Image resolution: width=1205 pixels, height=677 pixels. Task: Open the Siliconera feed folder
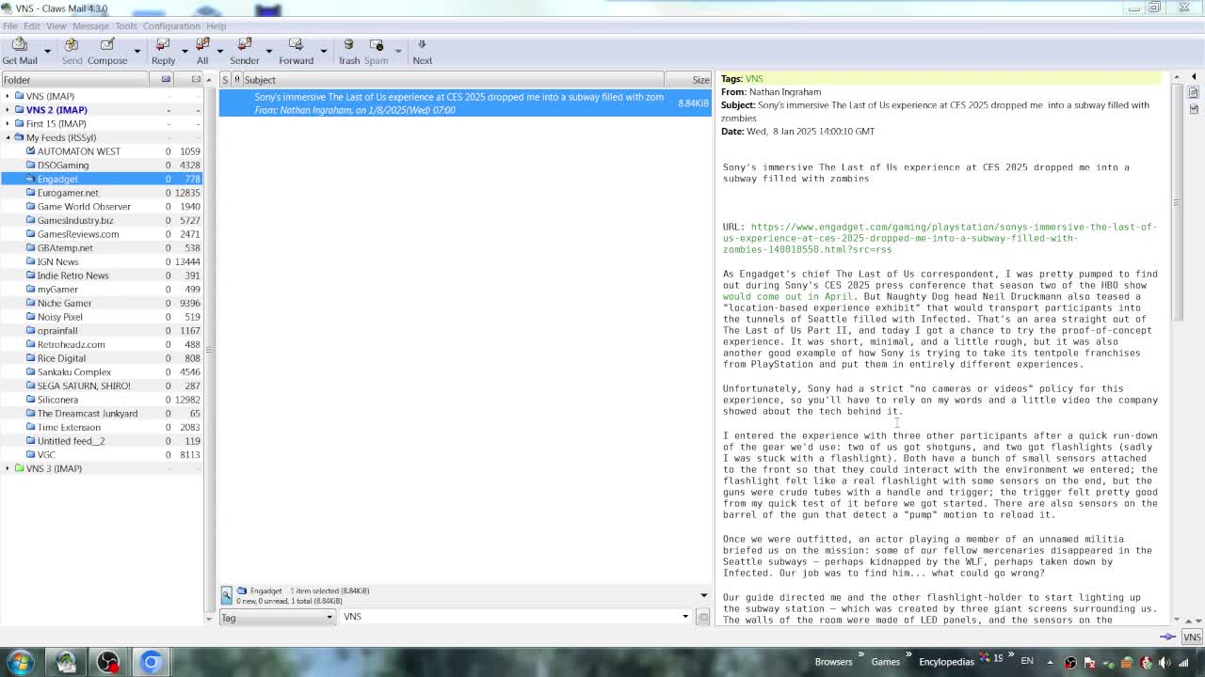click(57, 400)
